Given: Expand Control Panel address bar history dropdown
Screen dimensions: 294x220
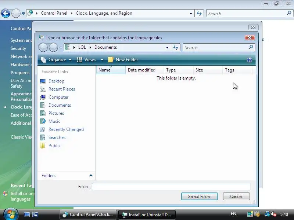Looking at the screenshot, I should pyautogui.click(x=191, y=14).
